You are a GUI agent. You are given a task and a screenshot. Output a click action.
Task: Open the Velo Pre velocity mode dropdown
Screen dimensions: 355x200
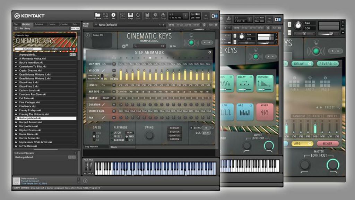coord(94,75)
